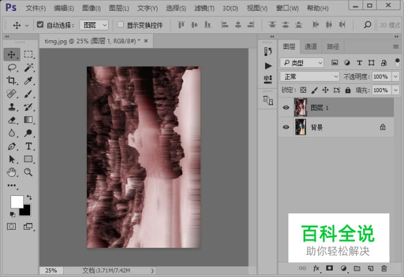The height and width of the screenshot is (277, 404).
Task: Switch to the 通道 tab
Action: 311,47
